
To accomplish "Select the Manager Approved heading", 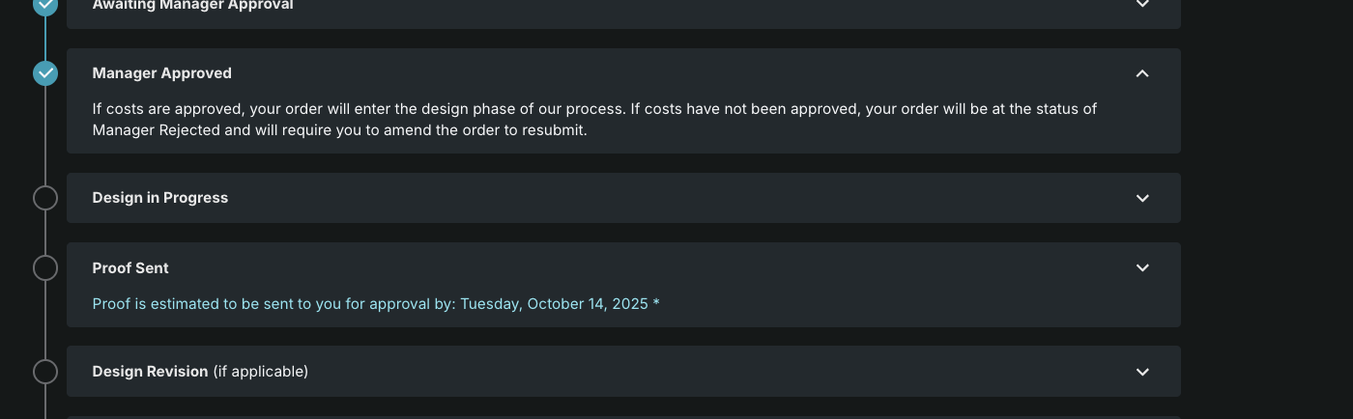I will point(161,73).
